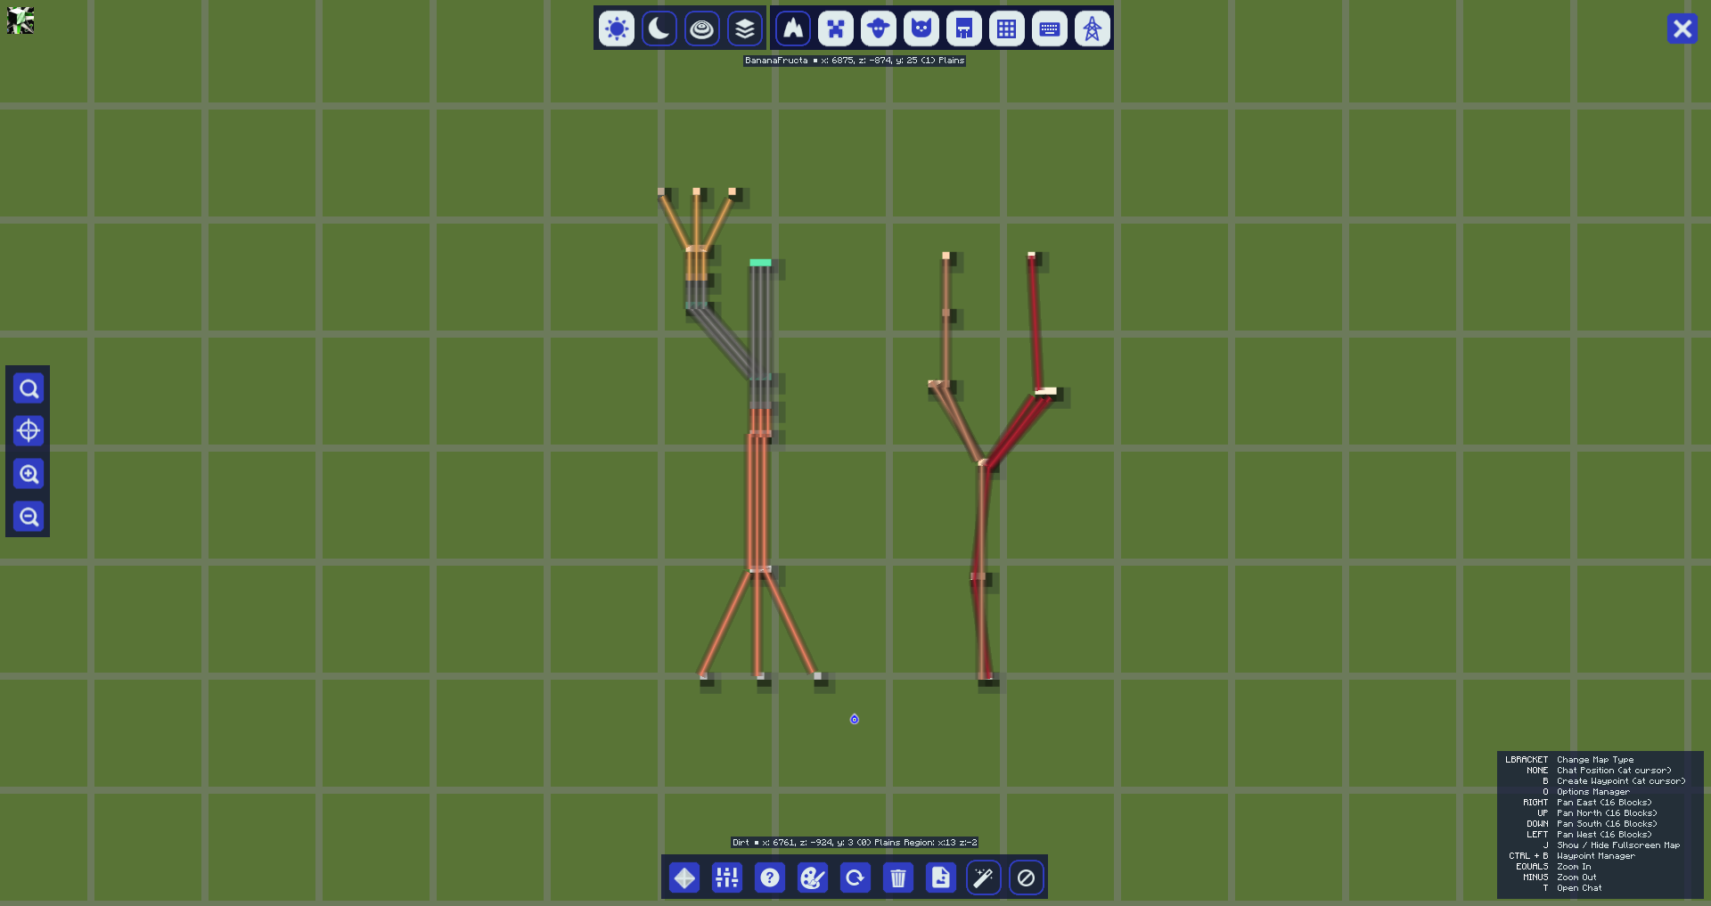Image resolution: width=1711 pixels, height=906 pixels.
Task: Save map image with the file icon
Action: 941,877
